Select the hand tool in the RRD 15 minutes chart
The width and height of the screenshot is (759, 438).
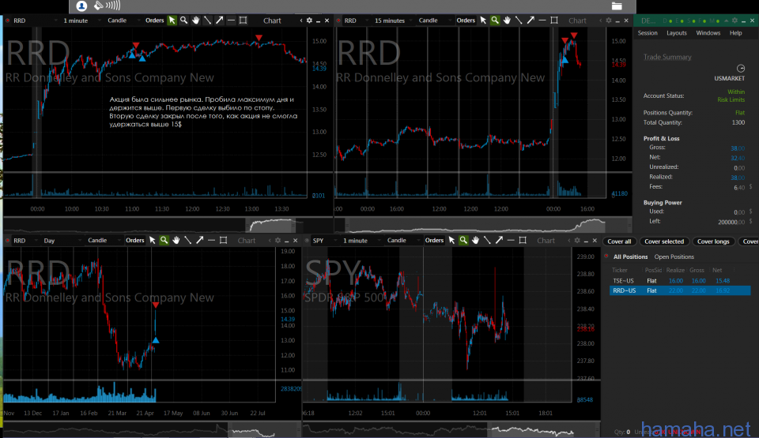[507, 21]
